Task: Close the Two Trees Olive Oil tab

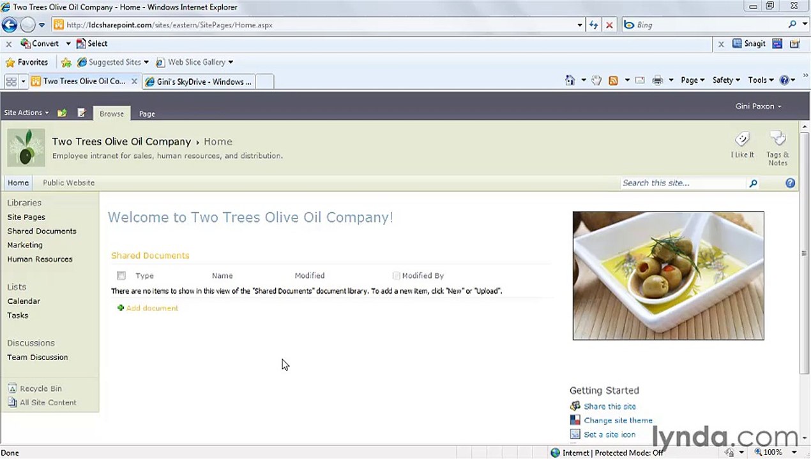Action: click(x=134, y=81)
